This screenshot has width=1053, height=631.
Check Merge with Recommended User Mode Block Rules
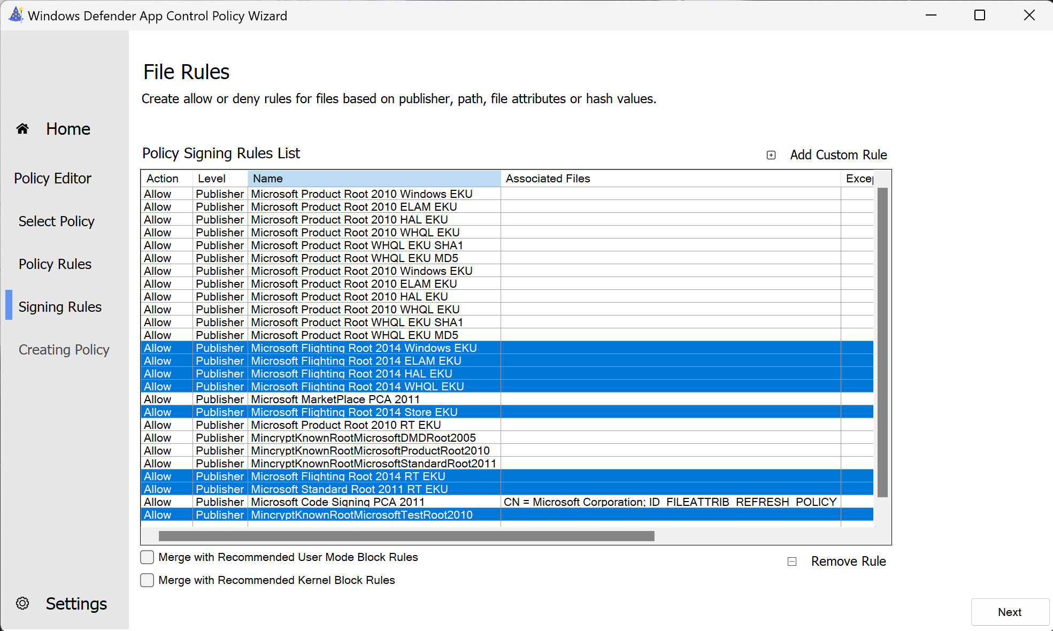(147, 557)
